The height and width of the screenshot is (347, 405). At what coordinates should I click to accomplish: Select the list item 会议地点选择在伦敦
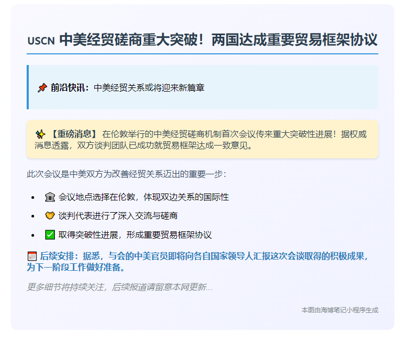point(144,197)
